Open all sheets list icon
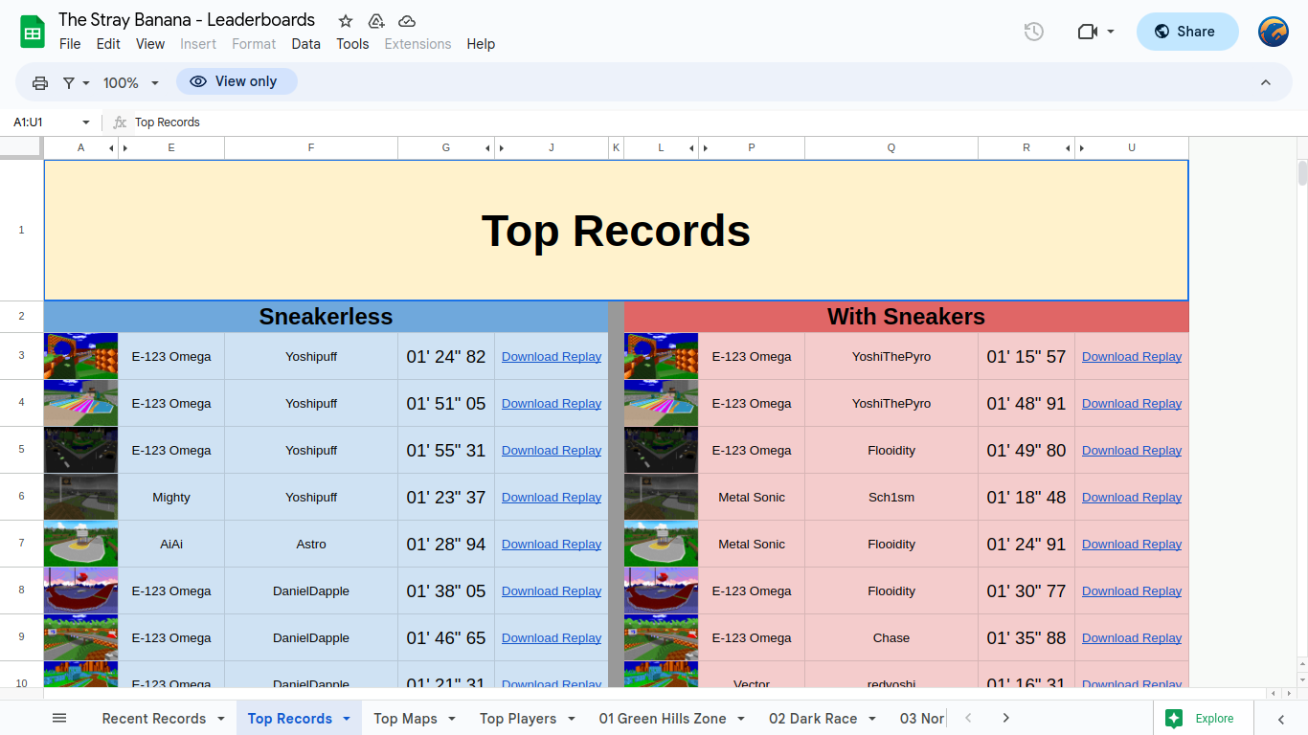Viewport: 1308px width, 735px height. 59,718
